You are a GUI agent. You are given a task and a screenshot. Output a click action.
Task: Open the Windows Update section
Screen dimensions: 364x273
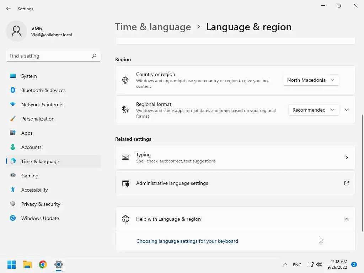[x=40, y=218]
